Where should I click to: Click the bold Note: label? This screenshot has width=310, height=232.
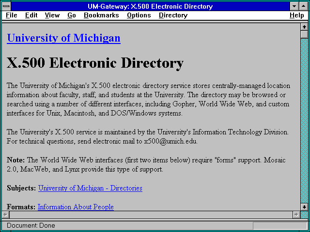tap(16, 160)
